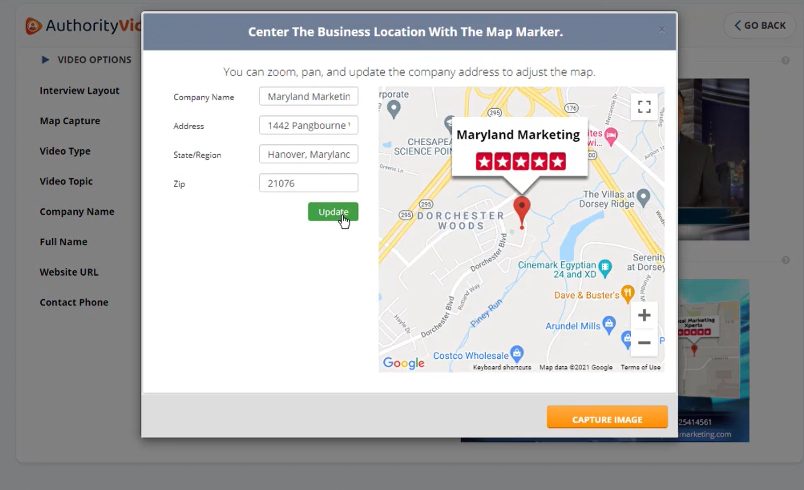Select Video Type in the sidebar

click(x=65, y=151)
